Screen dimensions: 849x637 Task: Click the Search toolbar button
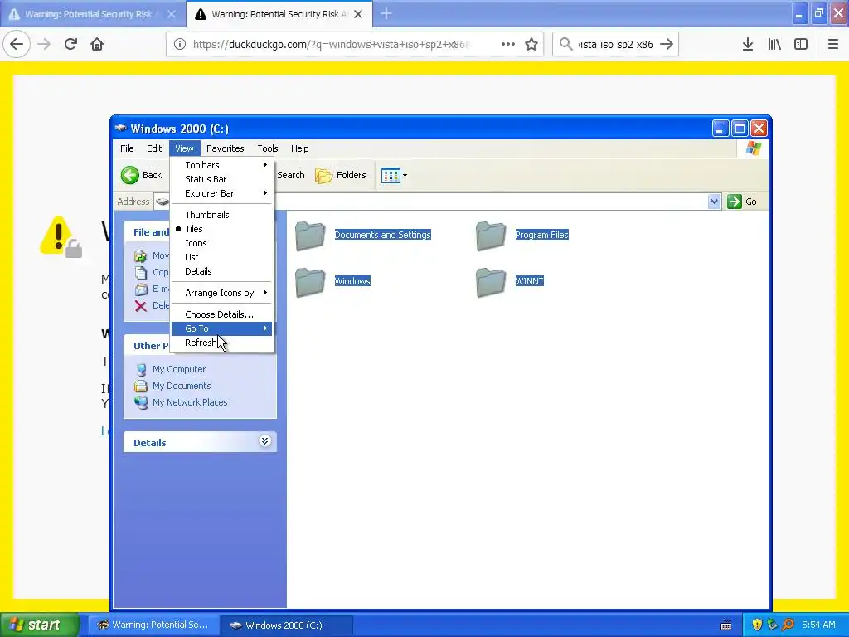291,175
